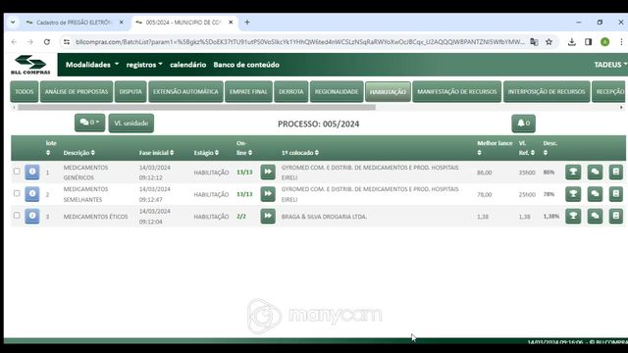Open the messages dropdown showing 0
Viewport: 628px width, 353px height.
click(x=89, y=123)
